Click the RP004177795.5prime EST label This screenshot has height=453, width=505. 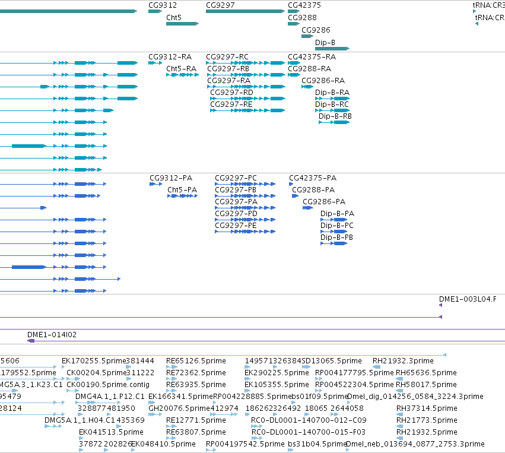coord(354,373)
